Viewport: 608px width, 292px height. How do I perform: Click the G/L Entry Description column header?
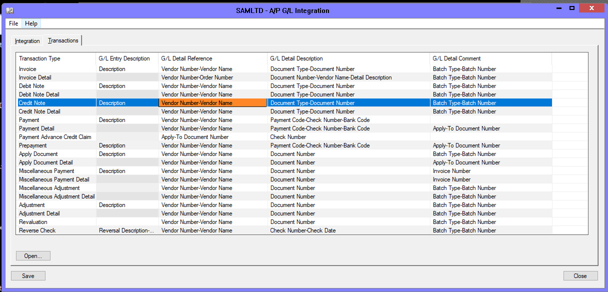127,58
